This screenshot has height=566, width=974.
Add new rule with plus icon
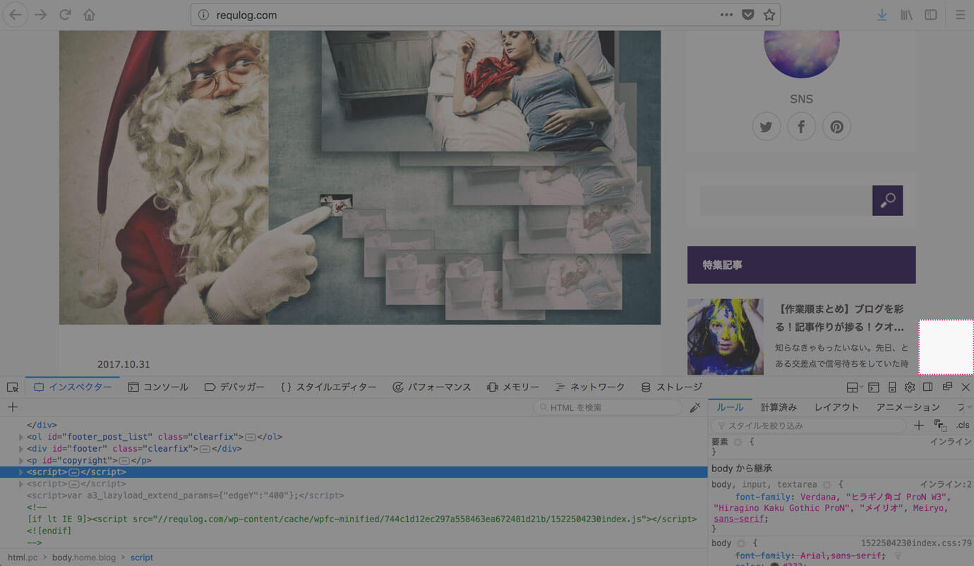[919, 426]
